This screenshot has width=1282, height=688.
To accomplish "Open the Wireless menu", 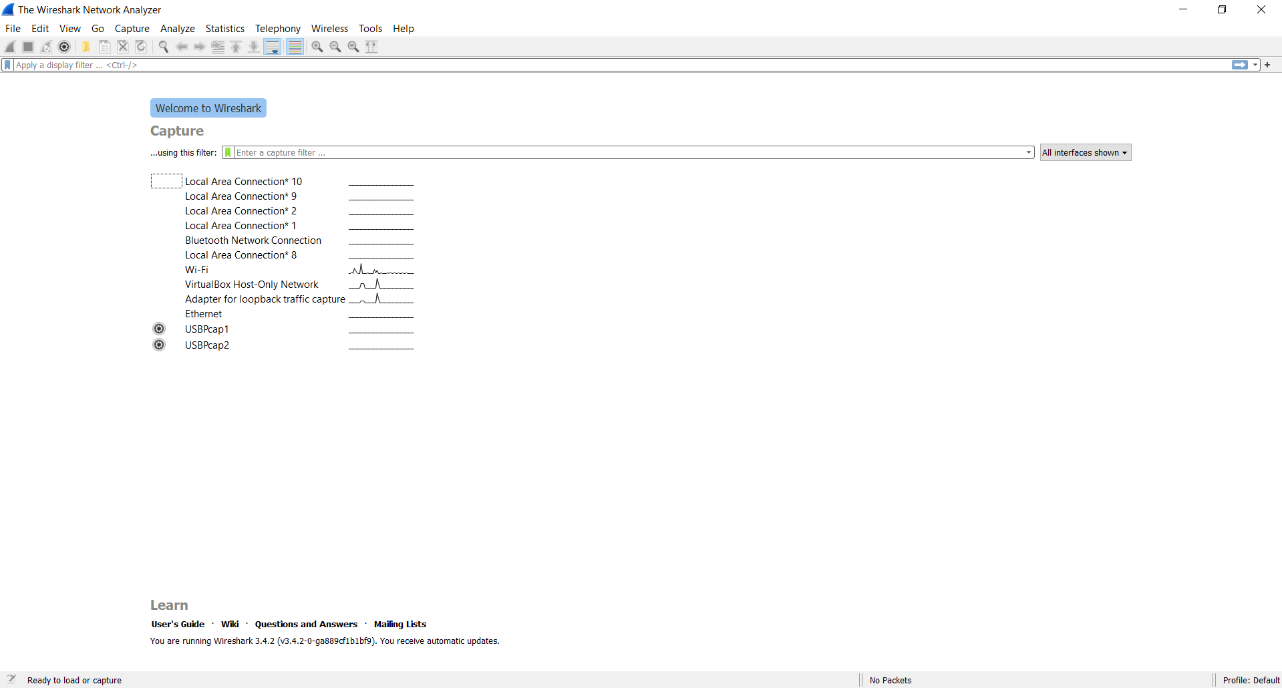I will pyautogui.click(x=329, y=28).
